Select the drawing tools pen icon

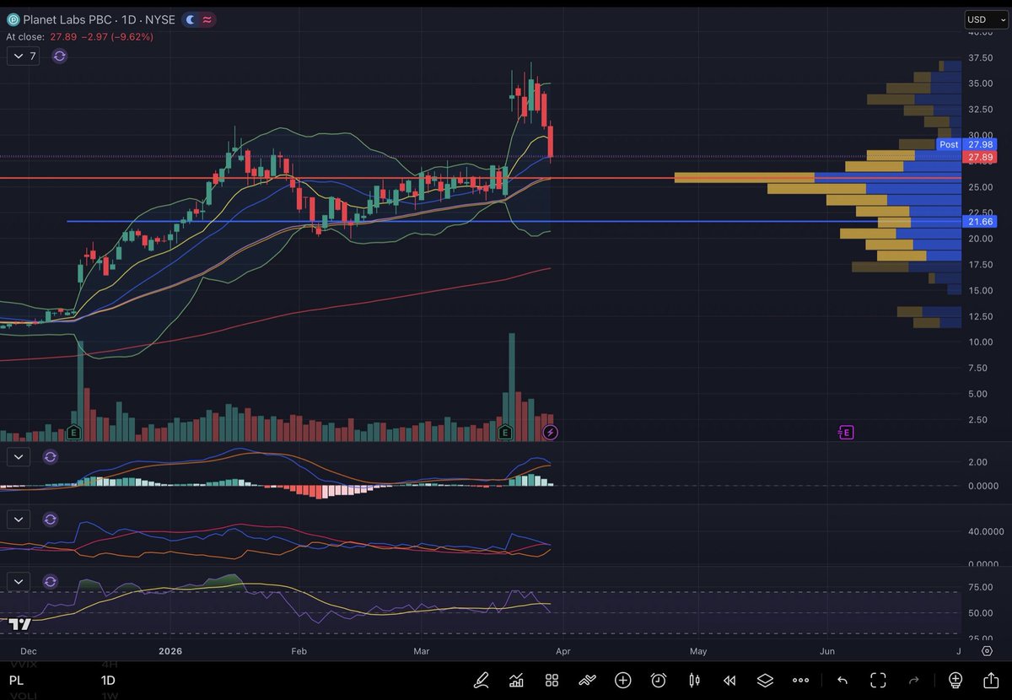coord(482,680)
